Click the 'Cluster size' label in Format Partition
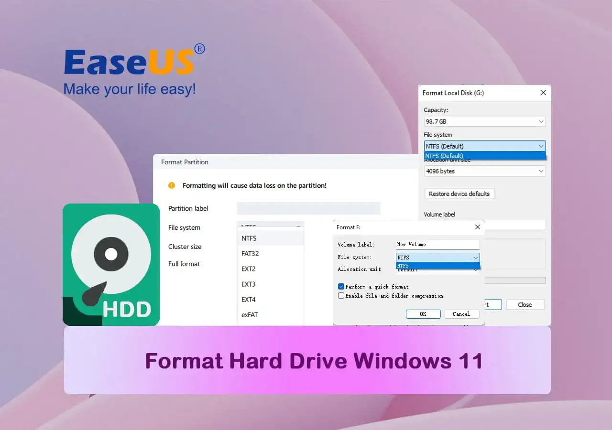The height and width of the screenshot is (430, 612). [185, 247]
